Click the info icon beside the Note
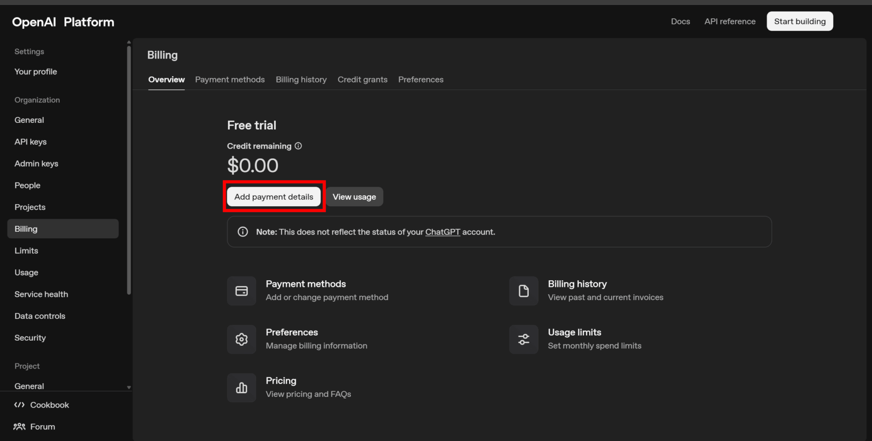872x441 pixels. 243,232
